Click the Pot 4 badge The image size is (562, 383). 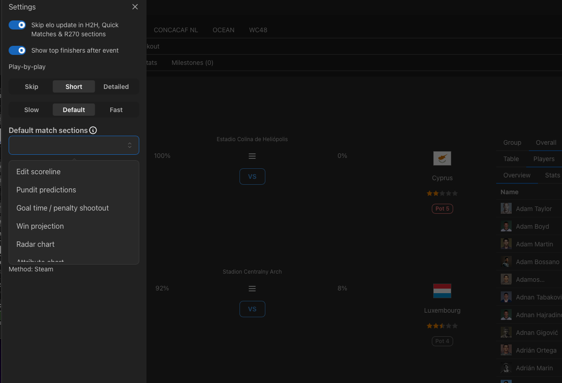[x=442, y=341]
